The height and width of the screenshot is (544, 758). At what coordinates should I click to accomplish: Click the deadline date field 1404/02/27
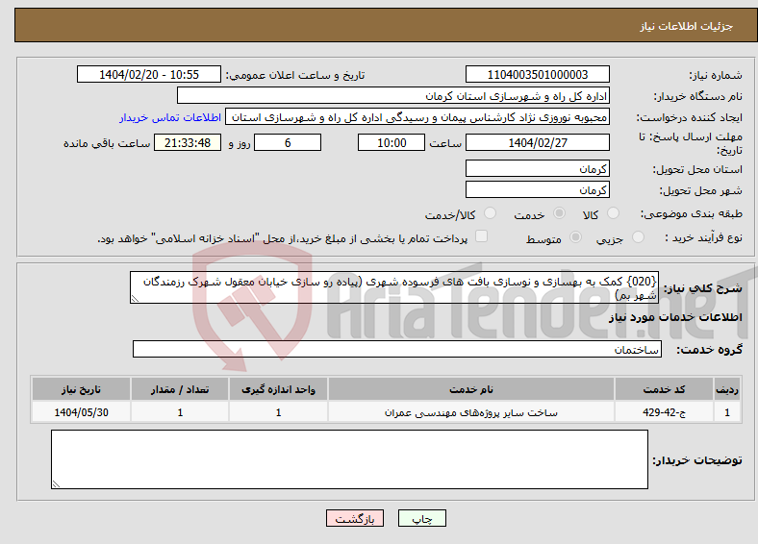(x=537, y=142)
